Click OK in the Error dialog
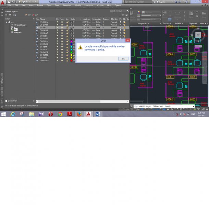Viewport: 209px width, 205px height. pos(123,59)
